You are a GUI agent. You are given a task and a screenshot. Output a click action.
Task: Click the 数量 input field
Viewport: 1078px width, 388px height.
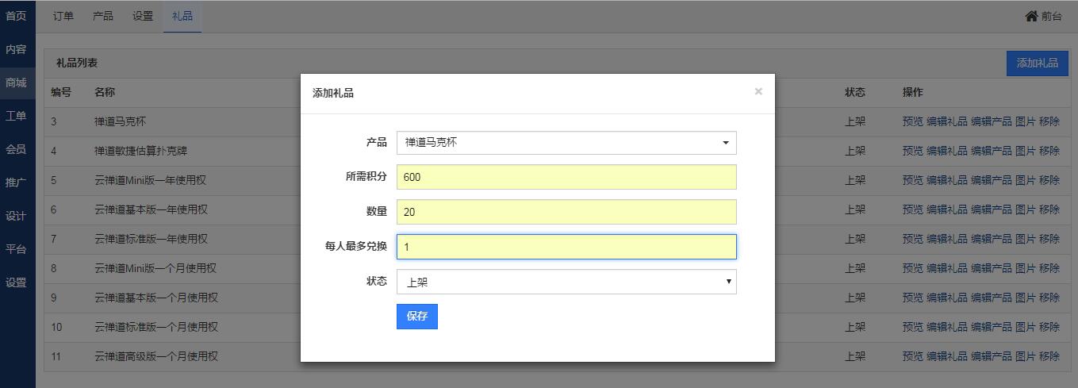[x=566, y=212]
